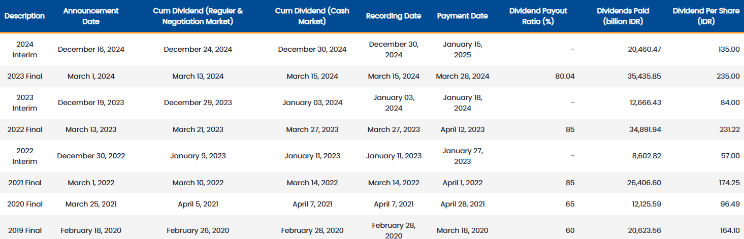Image resolution: width=744 pixels, height=239 pixels.
Task: Click the Cum Dividend (Cash Market) header
Action: coord(312,16)
